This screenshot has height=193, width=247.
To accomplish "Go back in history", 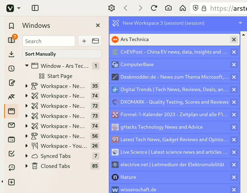I will point(126,8).
